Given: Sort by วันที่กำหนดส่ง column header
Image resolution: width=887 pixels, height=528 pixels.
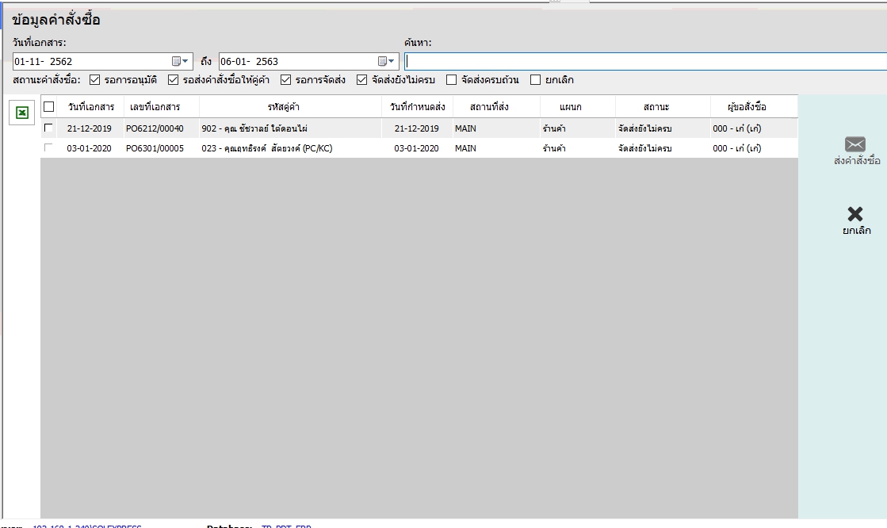Looking at the screenshot, I should coord(418,106).
